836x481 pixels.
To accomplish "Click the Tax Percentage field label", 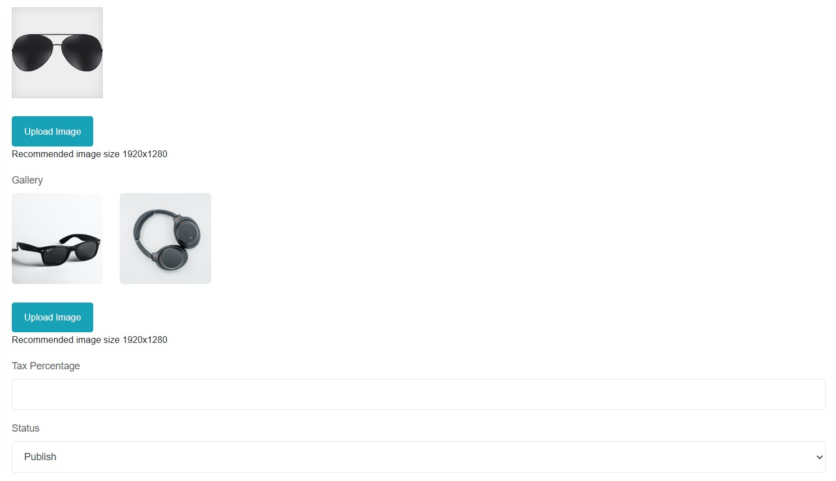I will [46, 366].
